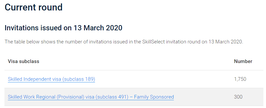The width and height of the screenshot is (266, 108).
Task: Click 'subclass 189' text within the first link
Action: [x=79, y=79]
